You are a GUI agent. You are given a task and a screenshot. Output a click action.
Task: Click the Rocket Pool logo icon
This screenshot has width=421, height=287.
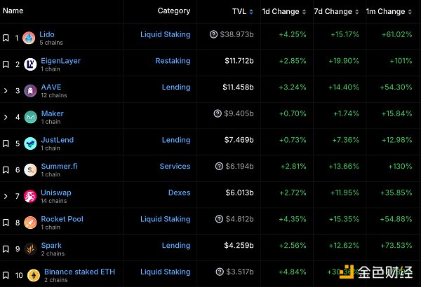[31, 223]
